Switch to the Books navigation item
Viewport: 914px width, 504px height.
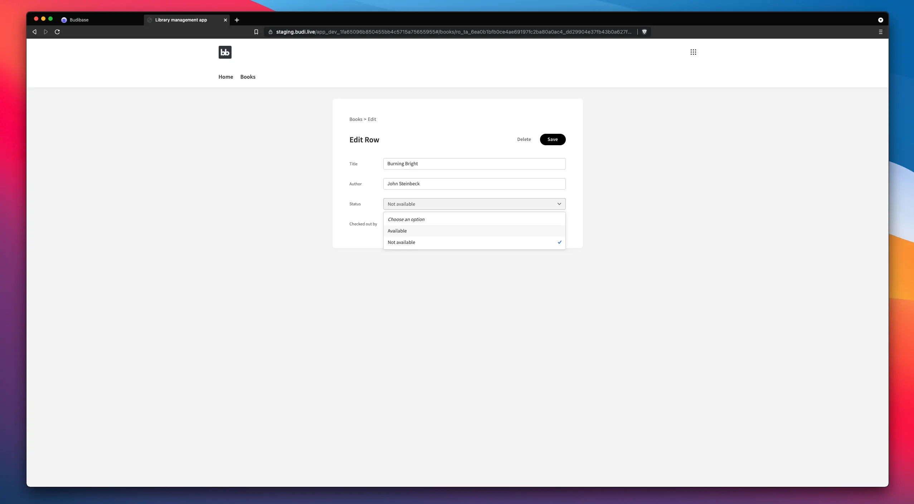click(x=248, y=77)
